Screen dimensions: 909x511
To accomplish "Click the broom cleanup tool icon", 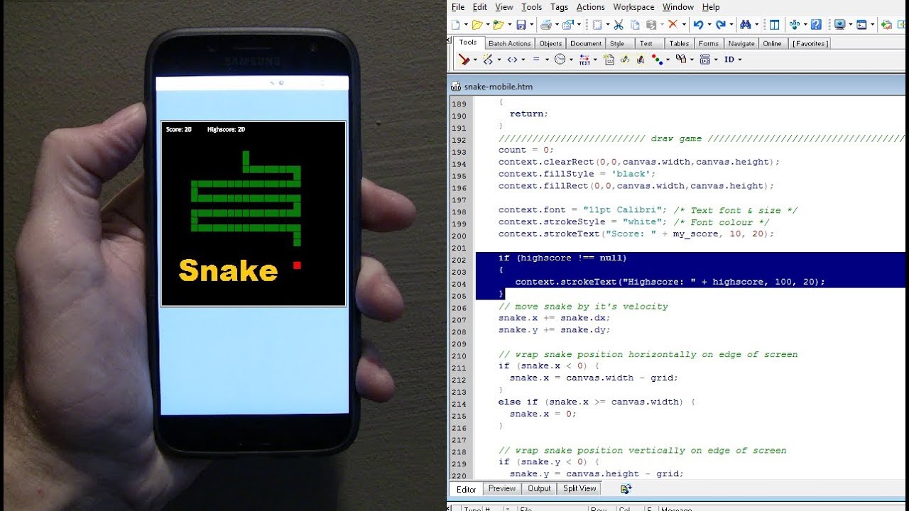I will (463, 60).
